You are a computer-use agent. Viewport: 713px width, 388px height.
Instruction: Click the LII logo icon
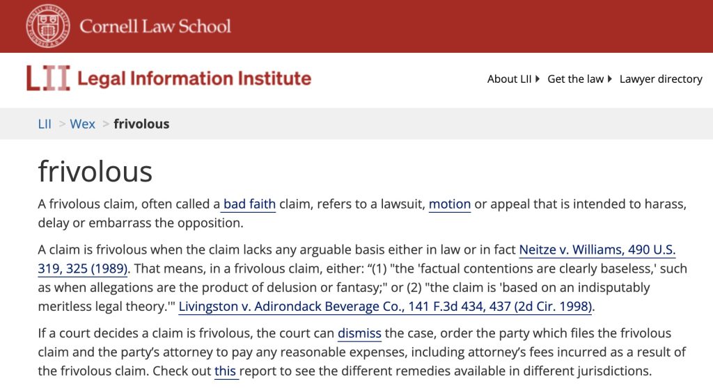[49, 79]
